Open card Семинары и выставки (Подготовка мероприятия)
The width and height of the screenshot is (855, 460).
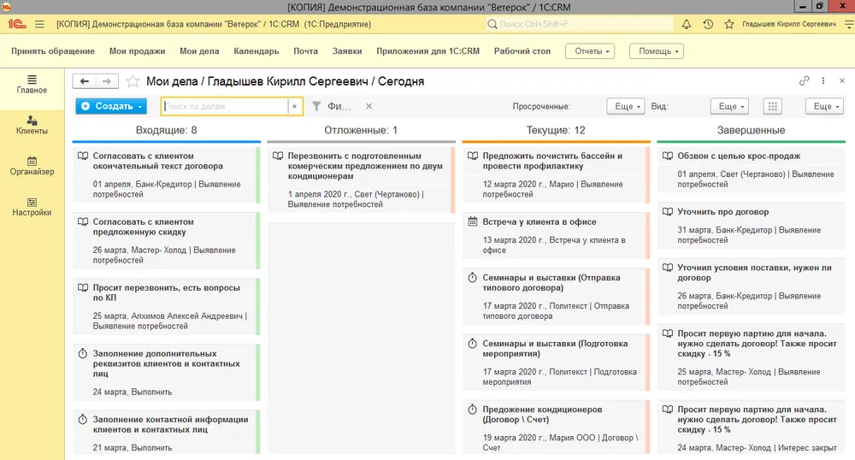[x=557, y=363]
